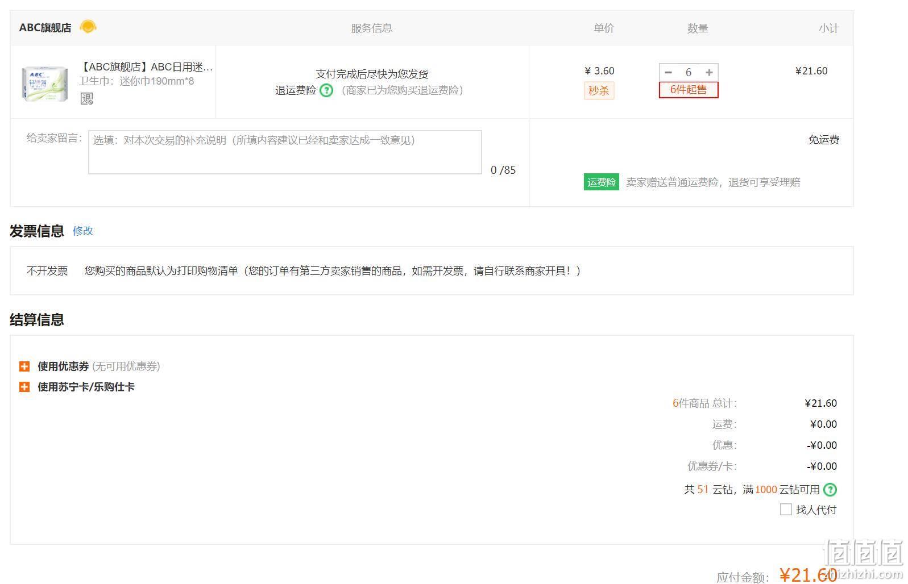This screenshot has width=908, height=584.
Task: Click the subtotal ¥21.60 in product row
Action: click(811, 71)
